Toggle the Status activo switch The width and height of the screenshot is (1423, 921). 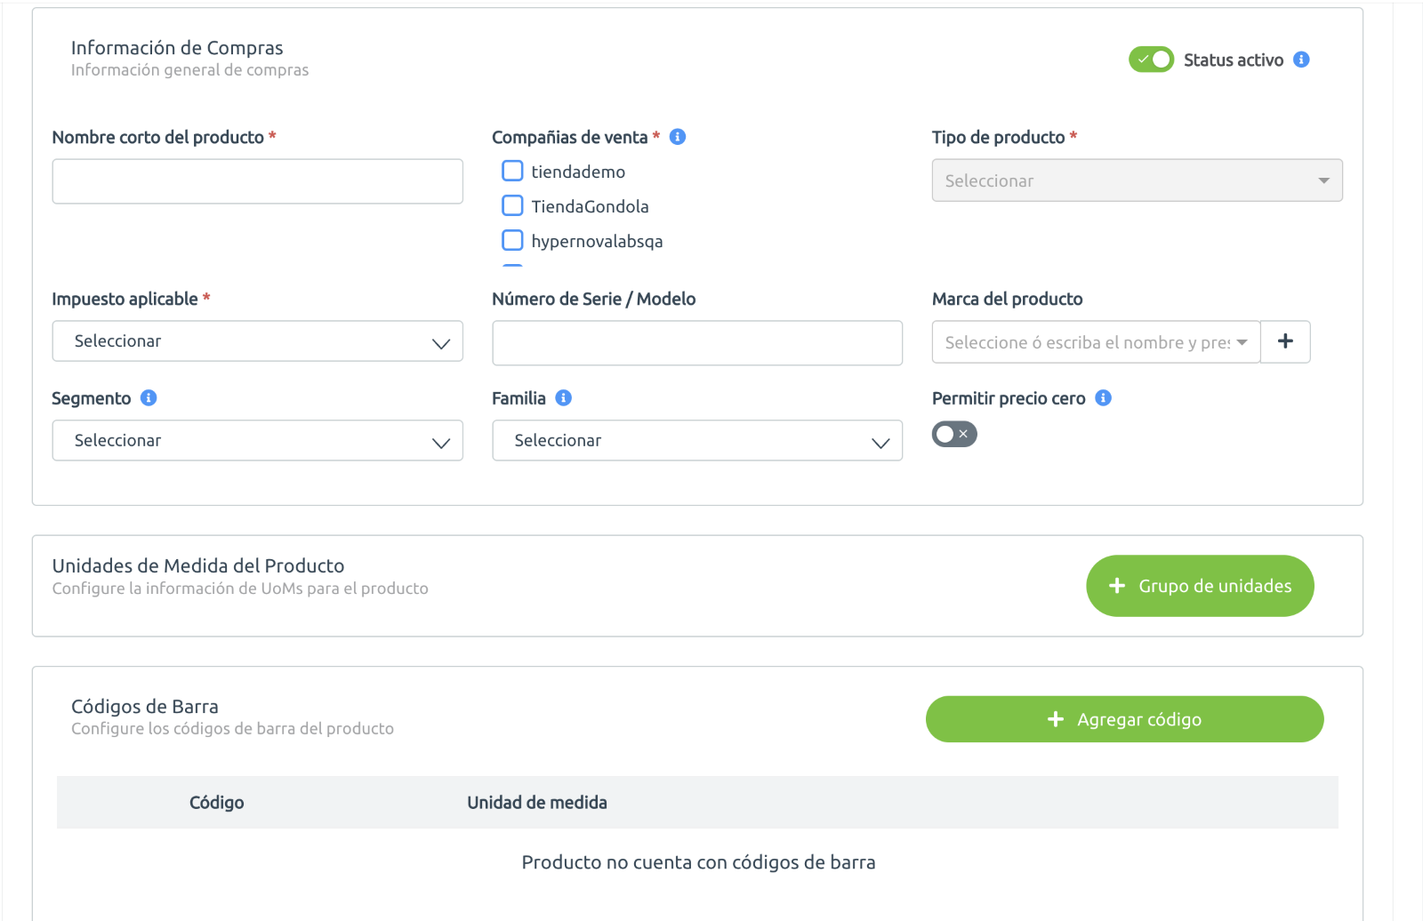click(1152, 60)
